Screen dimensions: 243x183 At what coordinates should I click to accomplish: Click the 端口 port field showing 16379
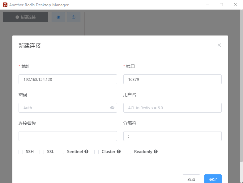point(172,79)
